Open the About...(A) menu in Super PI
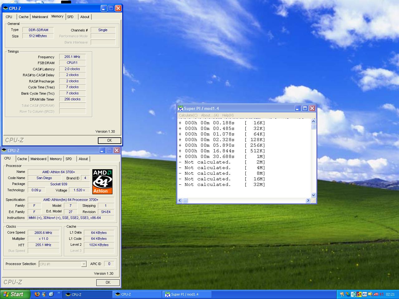The image size is (399, 299). click(x=210, y=115)
